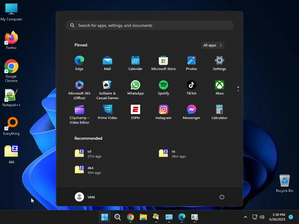
Task: Open the VM6 user account menu
Action: (85, 197)
